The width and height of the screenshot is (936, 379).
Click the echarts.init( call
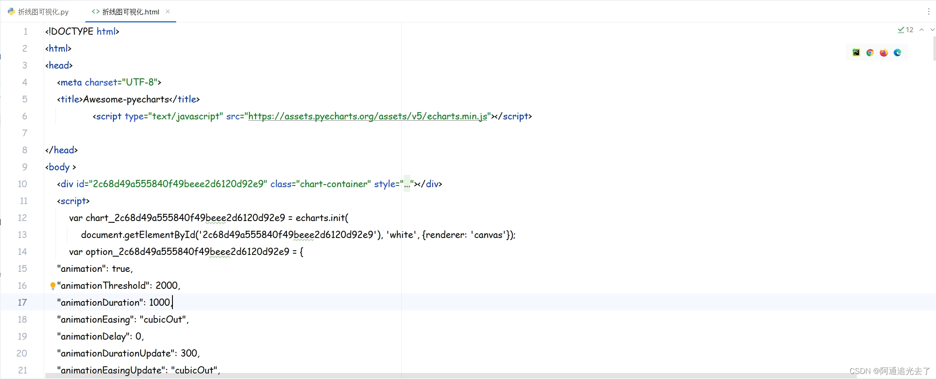click(x=322, y=218)
